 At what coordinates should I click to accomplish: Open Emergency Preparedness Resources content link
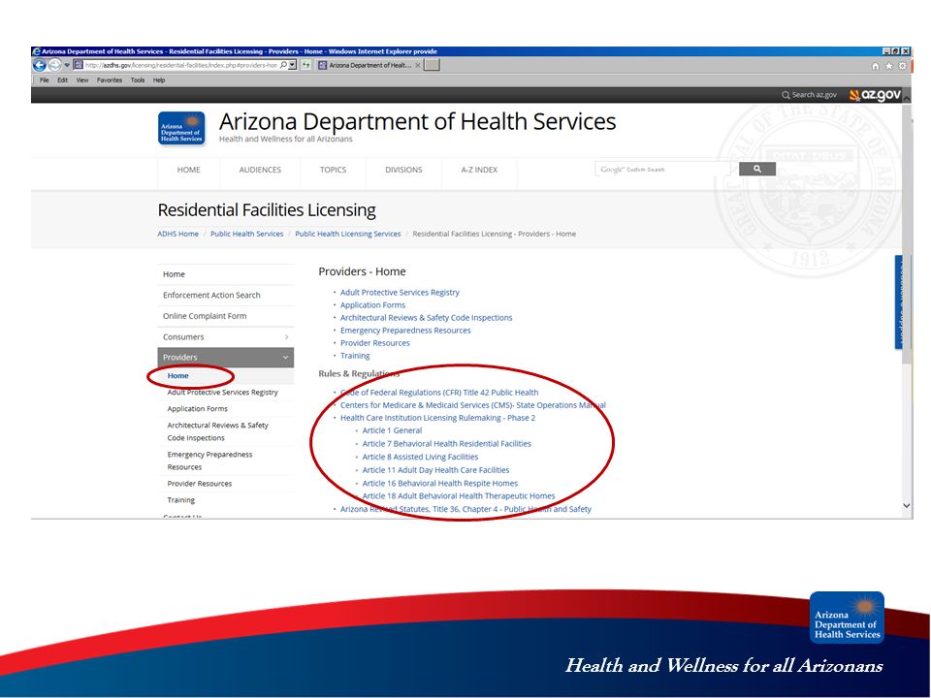click(405, 331)
